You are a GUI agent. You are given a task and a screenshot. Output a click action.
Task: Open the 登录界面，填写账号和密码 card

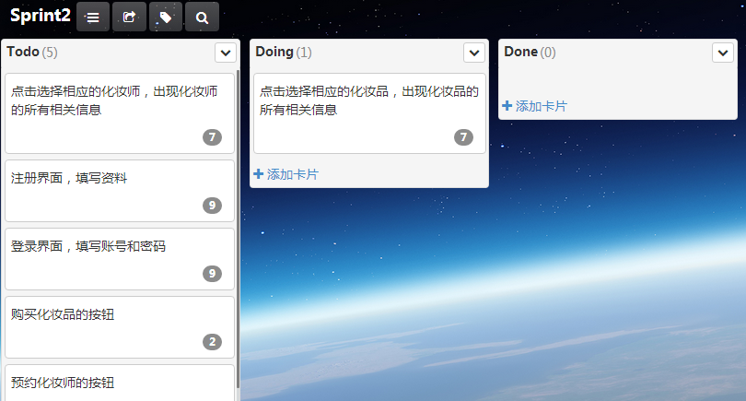point(120,259)
